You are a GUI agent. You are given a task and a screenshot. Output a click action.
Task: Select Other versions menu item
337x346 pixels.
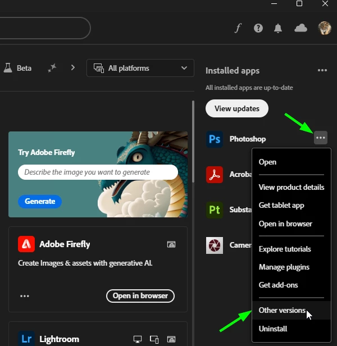pos(292,310)
